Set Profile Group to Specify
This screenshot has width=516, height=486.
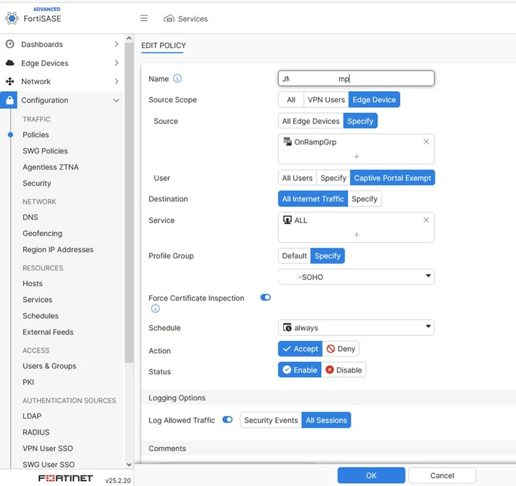pos(328,256)
